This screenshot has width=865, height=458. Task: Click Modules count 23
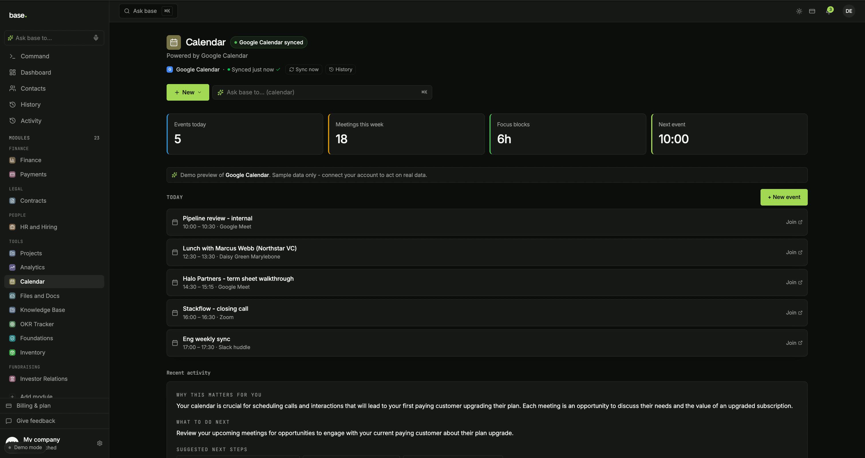(x=97, y=138)
